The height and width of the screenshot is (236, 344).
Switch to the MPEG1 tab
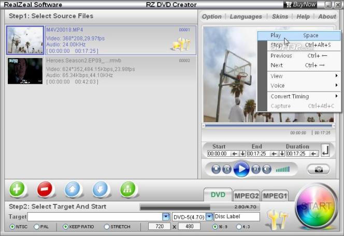pyautogui.click(x=275, y=196)
